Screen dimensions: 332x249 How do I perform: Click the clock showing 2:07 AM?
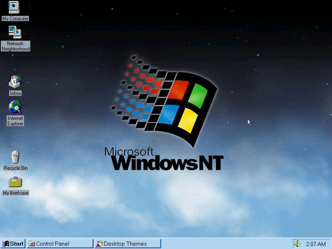pos(315,244)
